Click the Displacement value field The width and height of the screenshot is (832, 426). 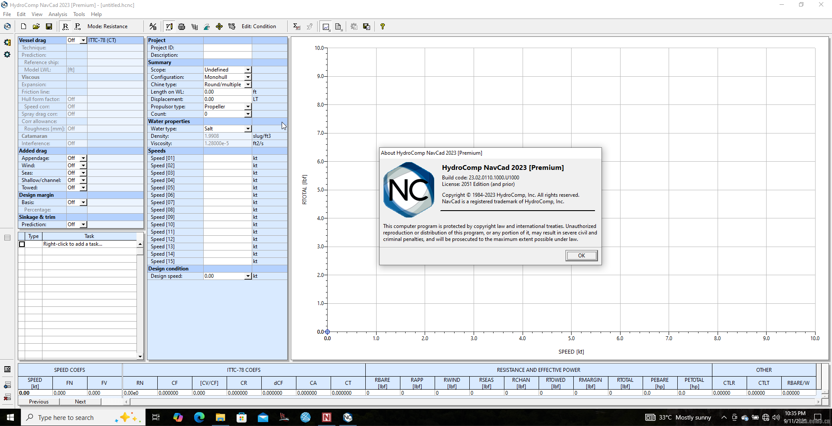click(x=227, y=99)
